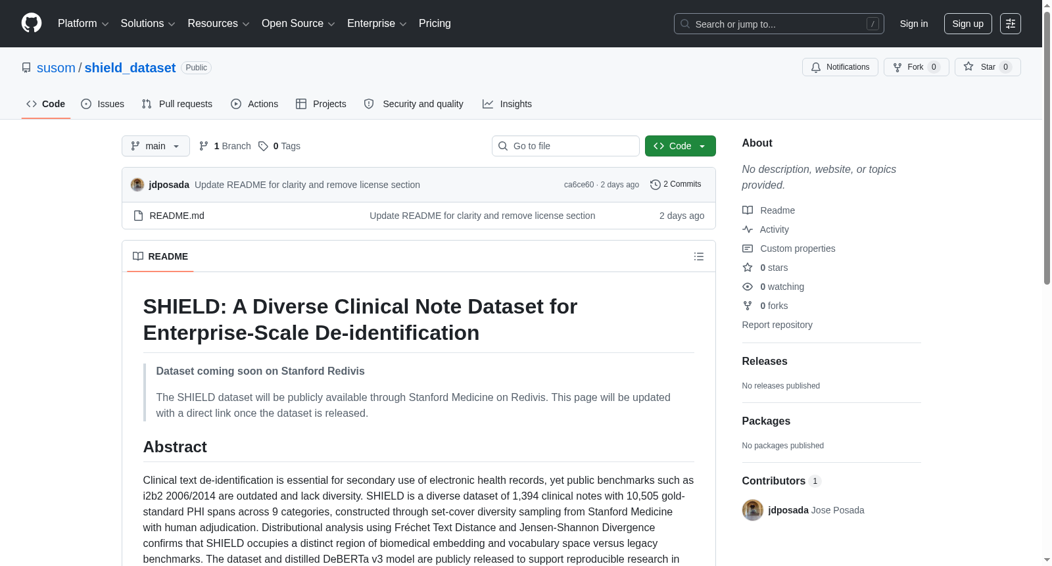1052x566 pixels.
Task: Open the Enterprise dropdown
Action: pyautogui.click(x=377, y=24)
